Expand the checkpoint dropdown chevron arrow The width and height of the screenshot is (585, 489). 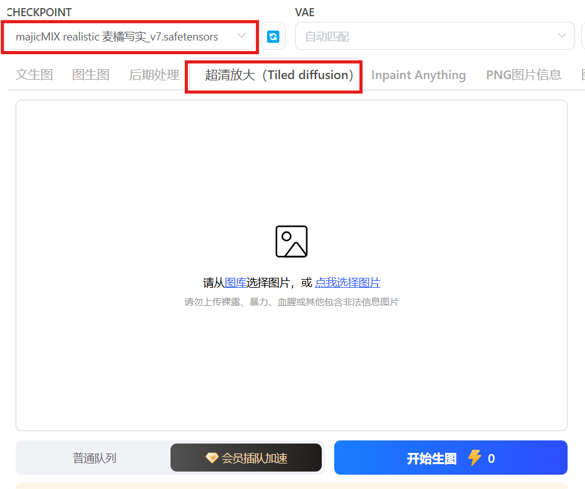pyautogui.click(x=241, y=36)
